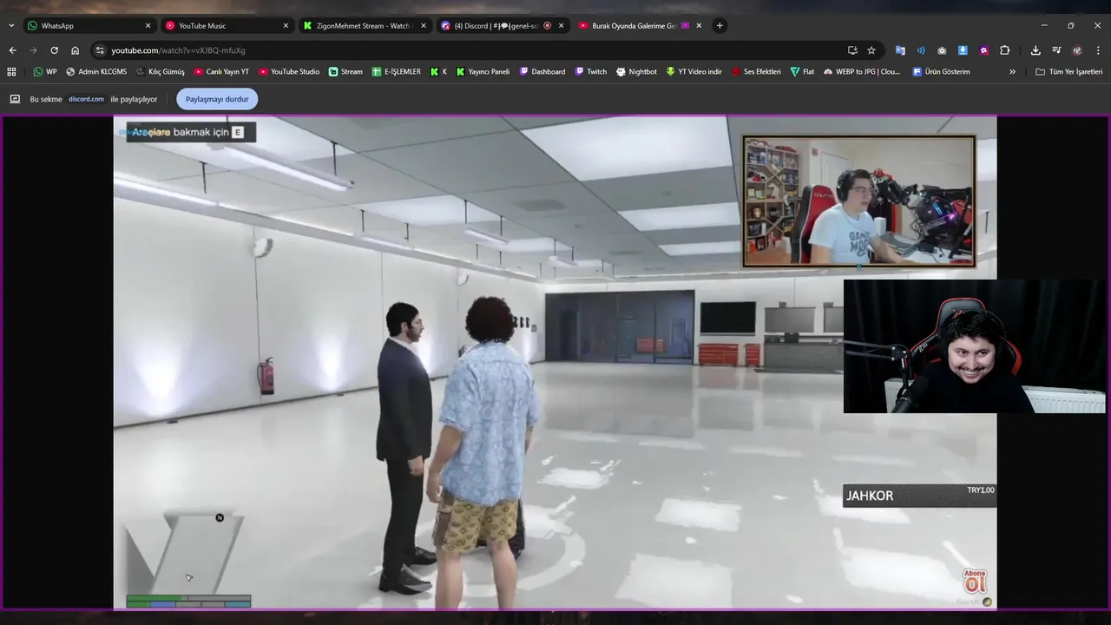
Task: Open the camera screenshot extension
Action: 942,50
